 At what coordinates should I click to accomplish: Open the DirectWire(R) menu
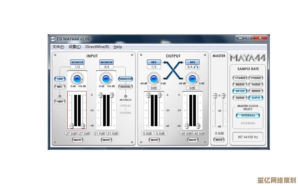point(97,47)
